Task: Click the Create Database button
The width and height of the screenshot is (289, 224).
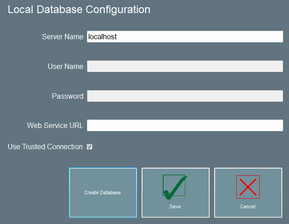Action: pyautogui.click(x=103, y=192)
